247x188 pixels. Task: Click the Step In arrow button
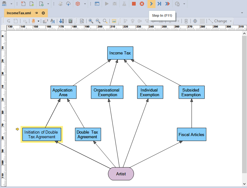(151, 4)
